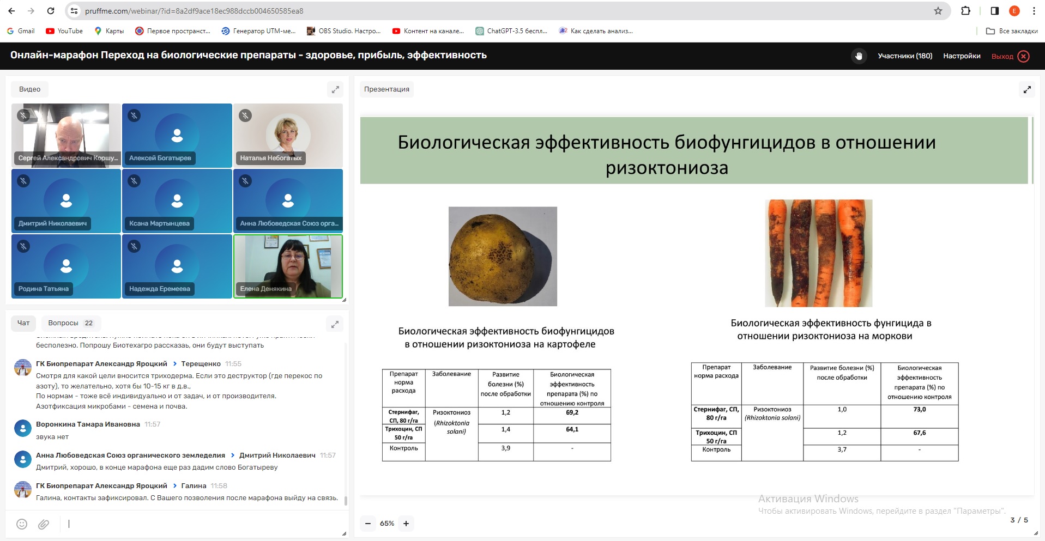Click muted mic icon on Ксана Мартынцева tile
The image size is (1045, 541).
(134, 181)
